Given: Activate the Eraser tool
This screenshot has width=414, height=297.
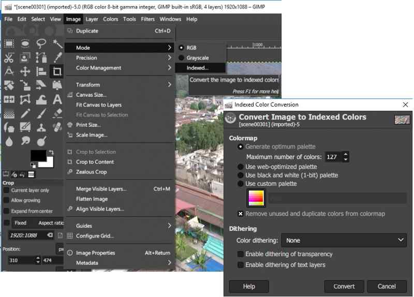Looking at the screenshot, I should [57, 113].
